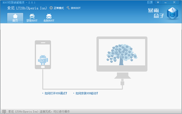Click the 暴雨盒子 cube logo
Viewport: 182px width, 114px height.
pyautogui.click(x=172, y=13)
